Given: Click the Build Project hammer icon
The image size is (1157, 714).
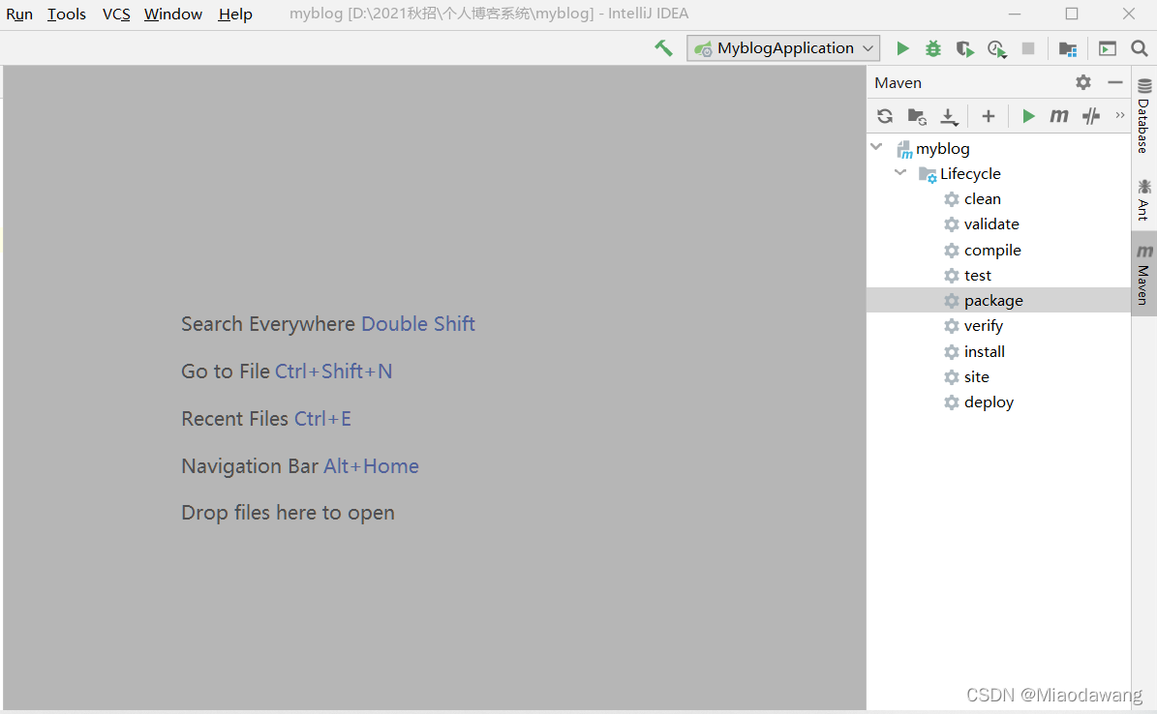Looking at the screenshot, I should pos(663,47).
